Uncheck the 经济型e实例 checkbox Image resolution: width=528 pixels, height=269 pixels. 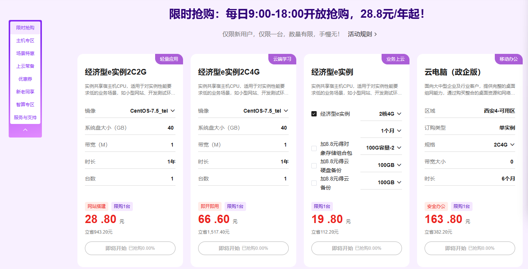(314, 114)
